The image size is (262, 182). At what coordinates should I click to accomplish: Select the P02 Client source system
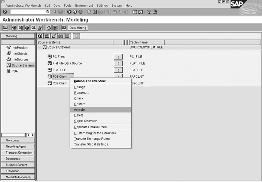click(x=60, y=83)
